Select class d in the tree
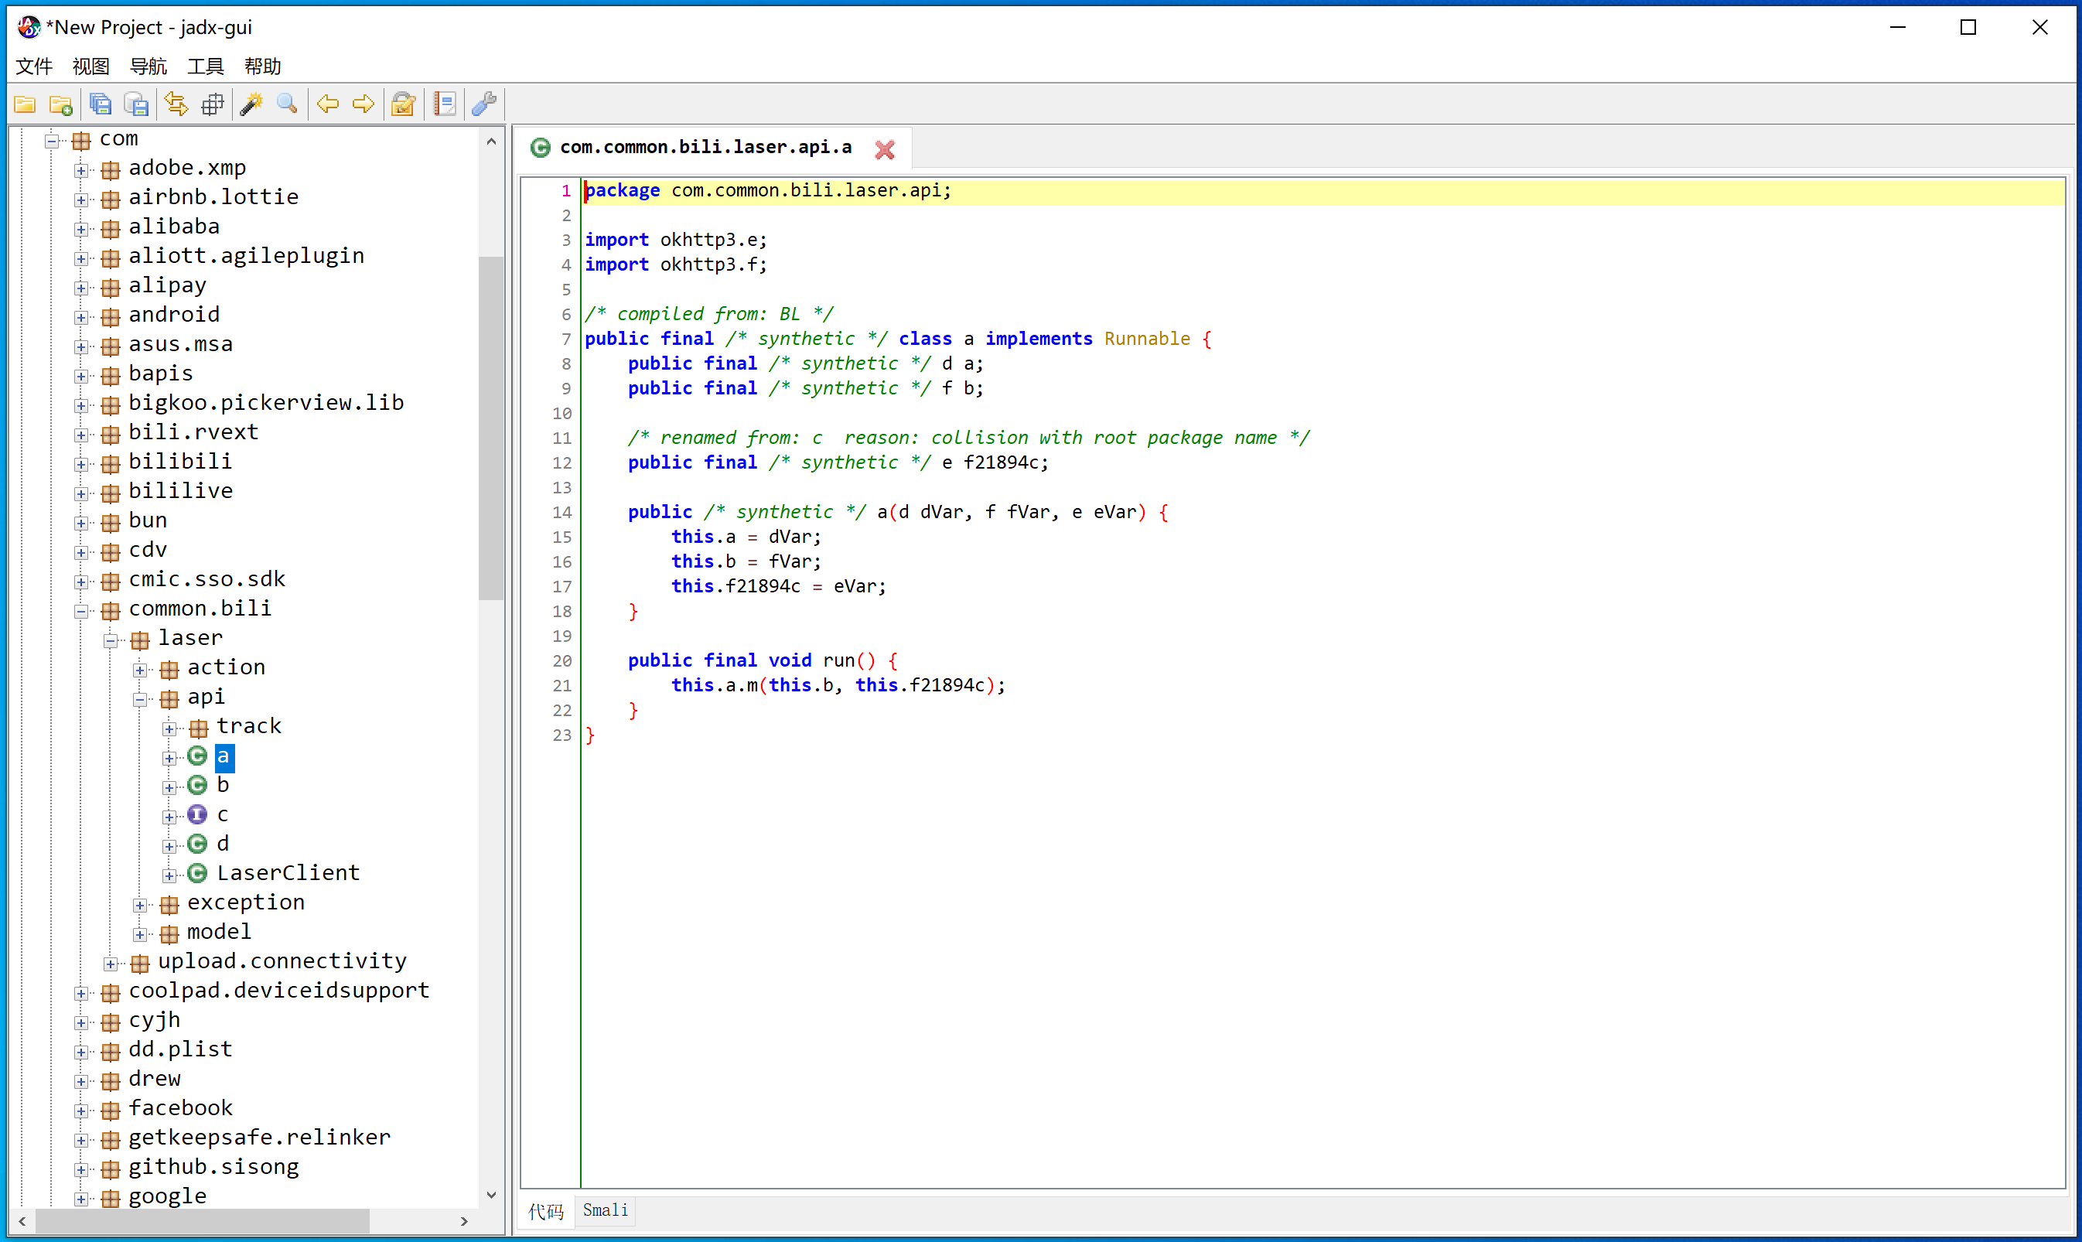This screenshot has height=1242, width=2082. click(223, 844)
